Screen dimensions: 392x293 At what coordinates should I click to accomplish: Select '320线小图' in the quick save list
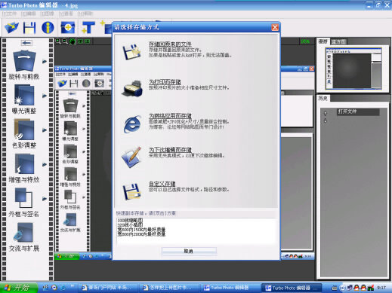coord(130,224)
